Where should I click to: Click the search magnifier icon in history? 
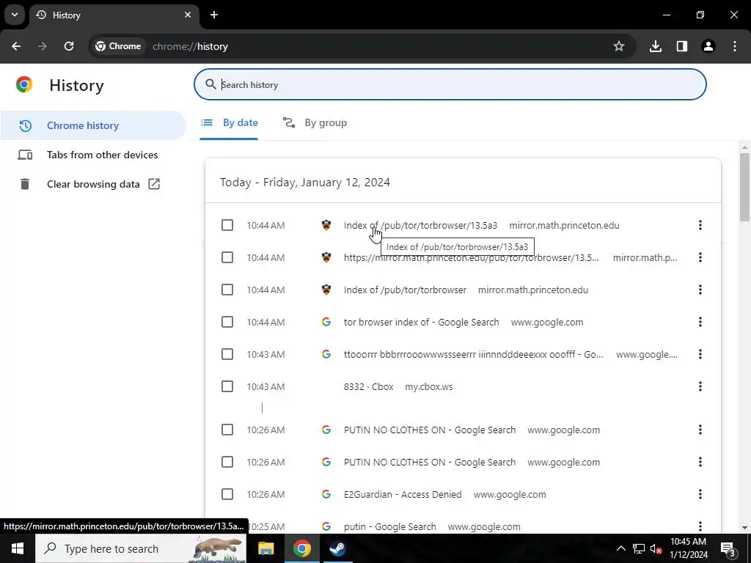click(x=210, y=85)
